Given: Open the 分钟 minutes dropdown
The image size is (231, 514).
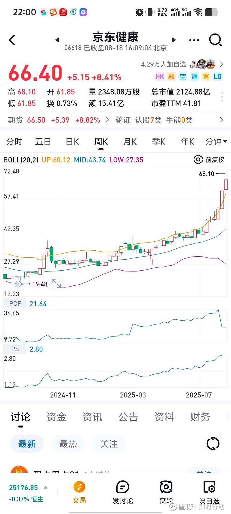Looking at the screenshot, I should 216,141.
